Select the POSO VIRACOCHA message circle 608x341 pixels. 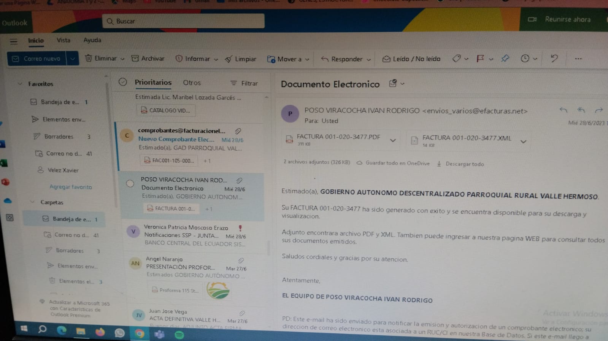[x=130, y=184]
